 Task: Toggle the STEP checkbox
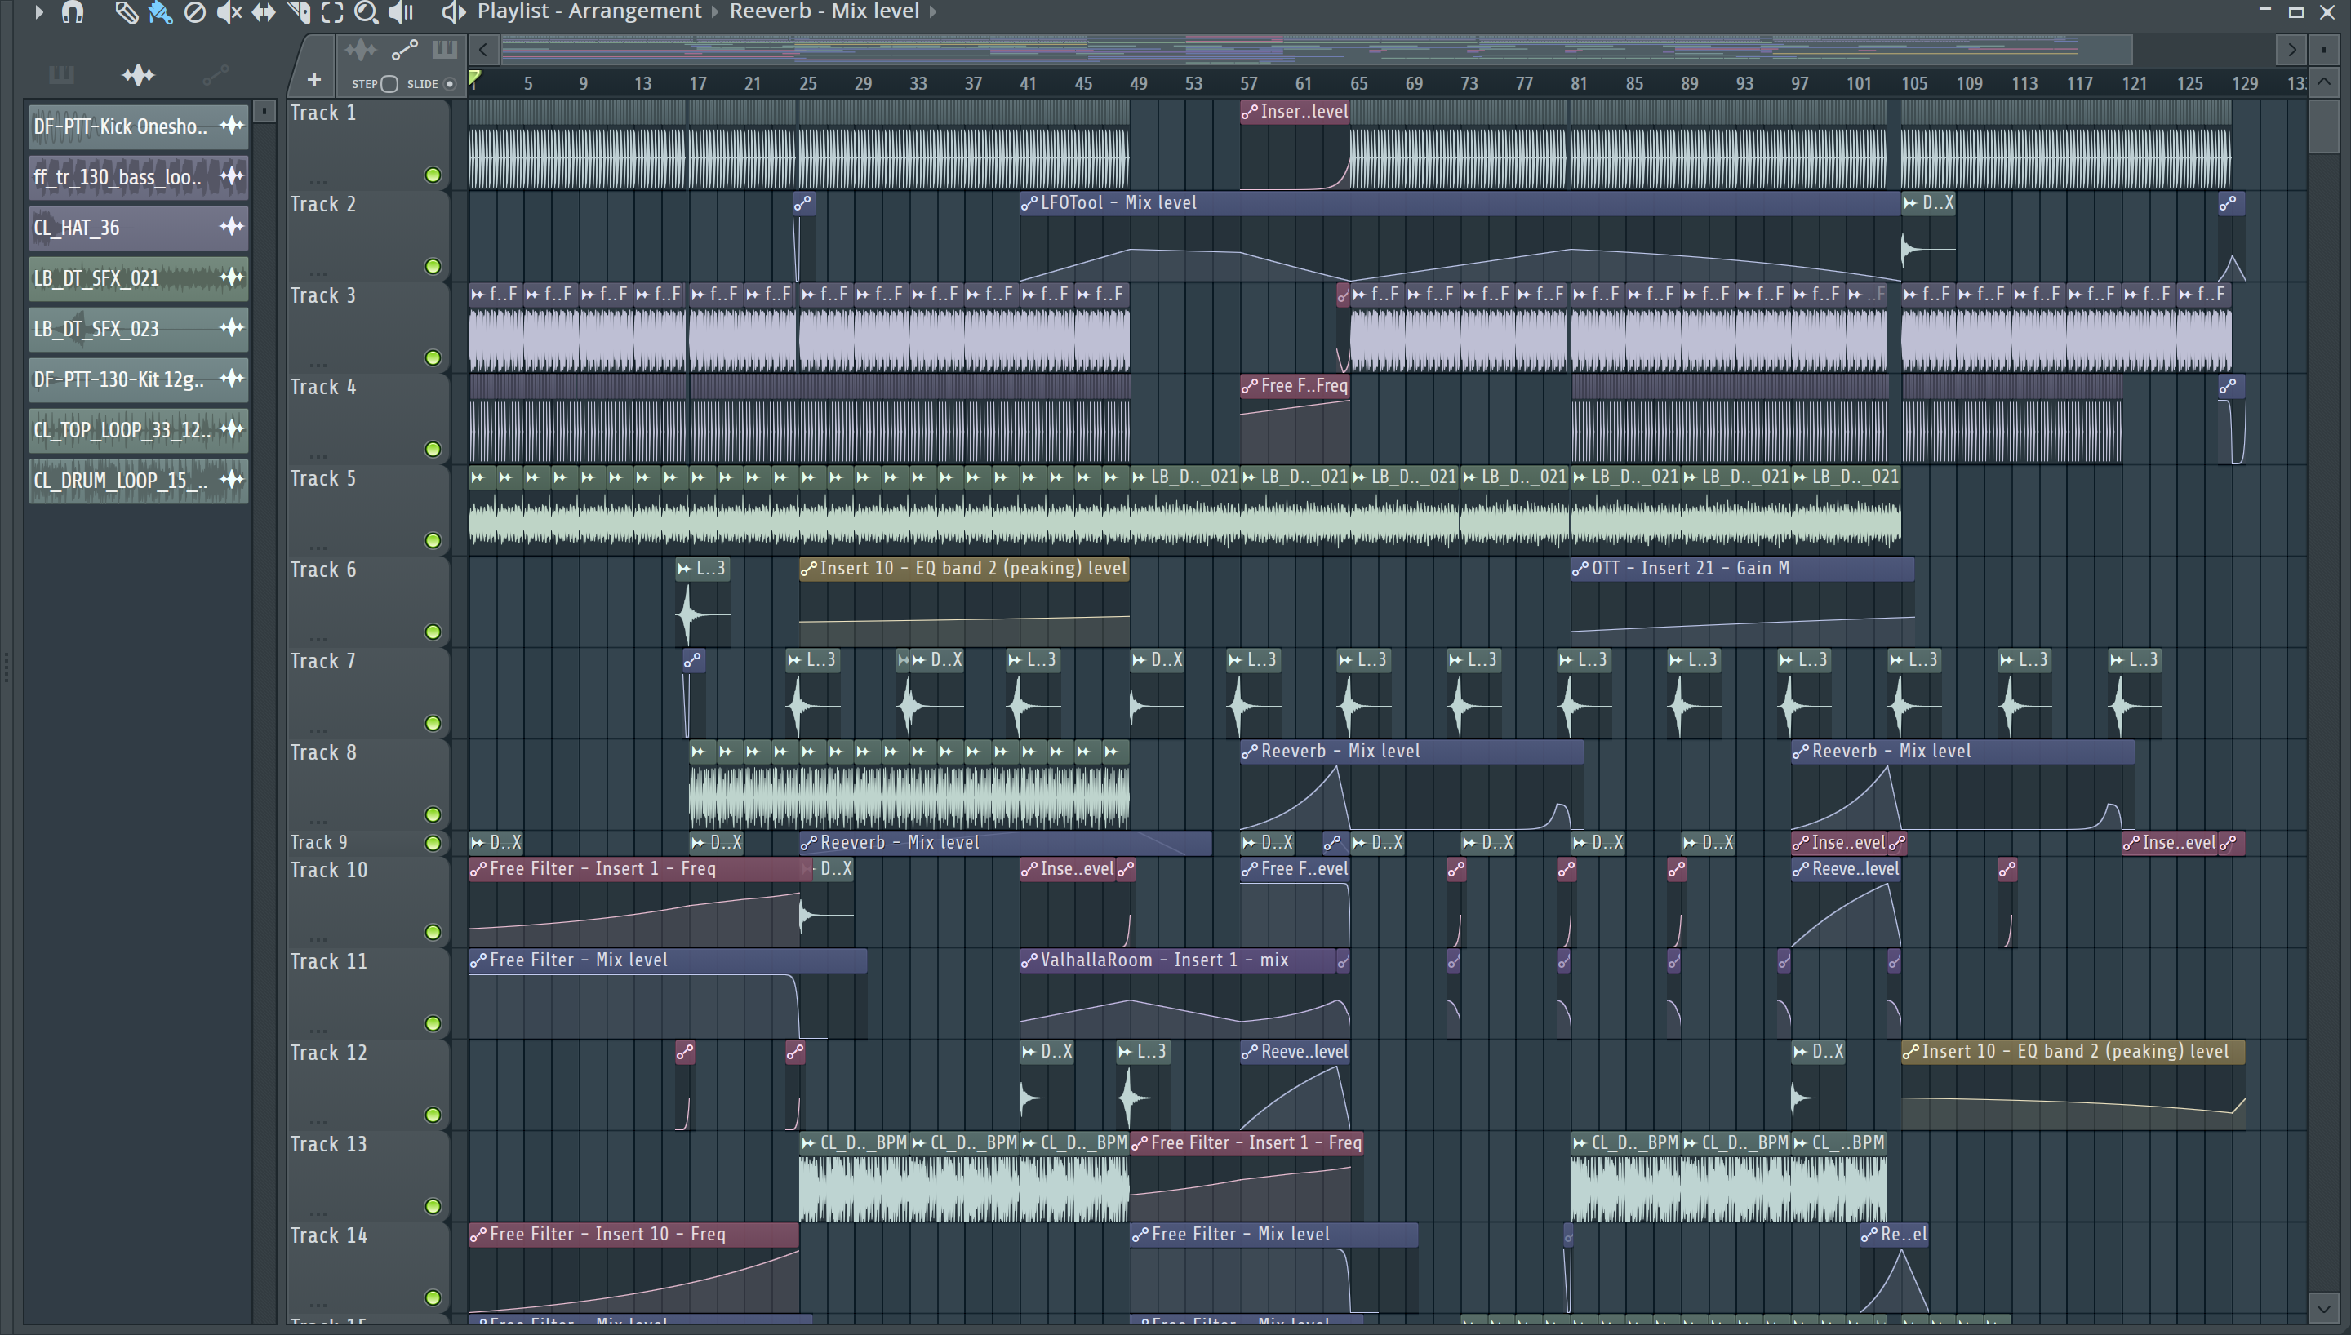pyautogui.click(x=389, y=83)
